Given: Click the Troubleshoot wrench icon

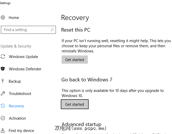Looking at the screenshot, I should [3, 93].
